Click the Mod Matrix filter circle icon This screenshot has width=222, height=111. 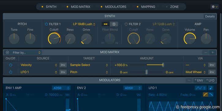tap(8, 53)
